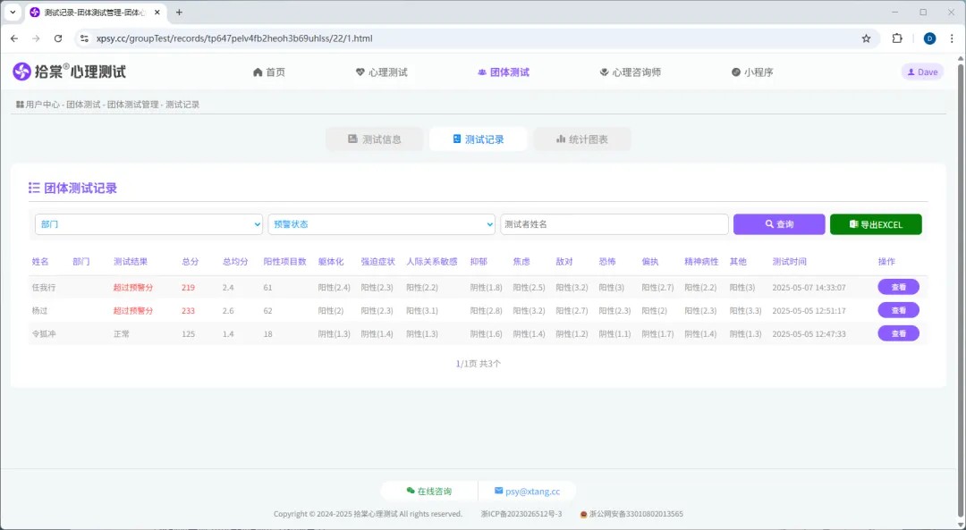Click the 拾棠心理测试 logo

69,72
